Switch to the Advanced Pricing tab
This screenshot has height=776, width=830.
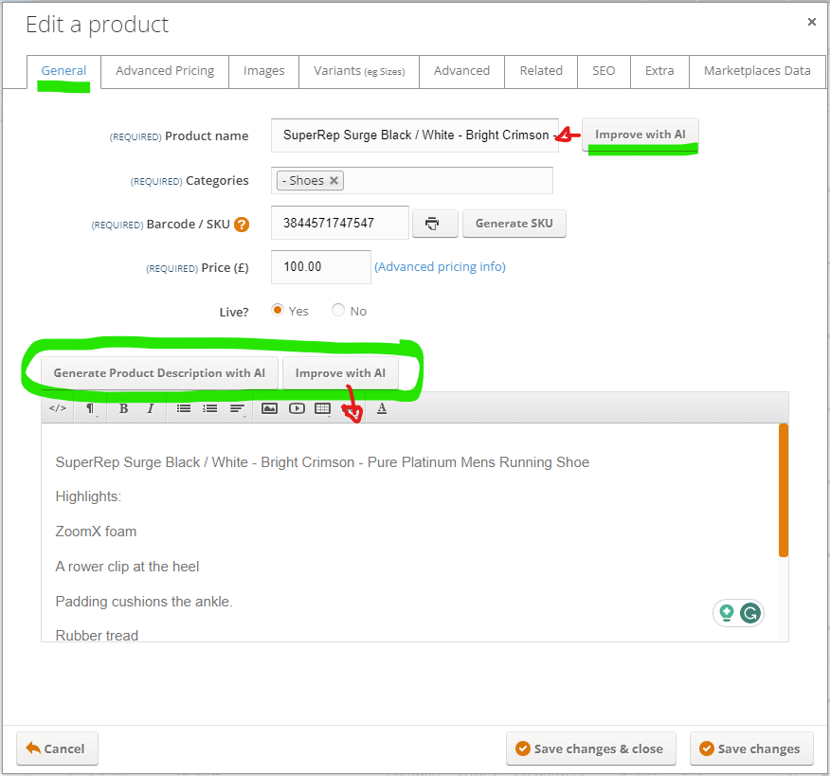[165, 71]
